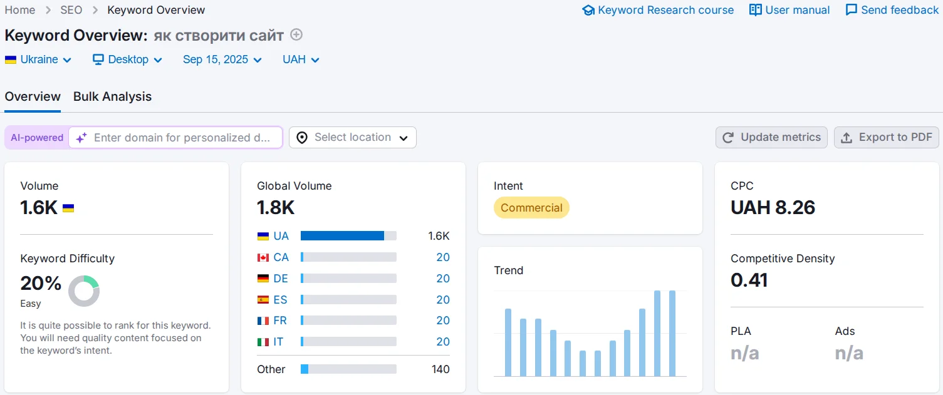Click the AI sparkle icon in domain field
This screenshot has width=943, height=395.
pyautogui.click(x=81, y=138)
